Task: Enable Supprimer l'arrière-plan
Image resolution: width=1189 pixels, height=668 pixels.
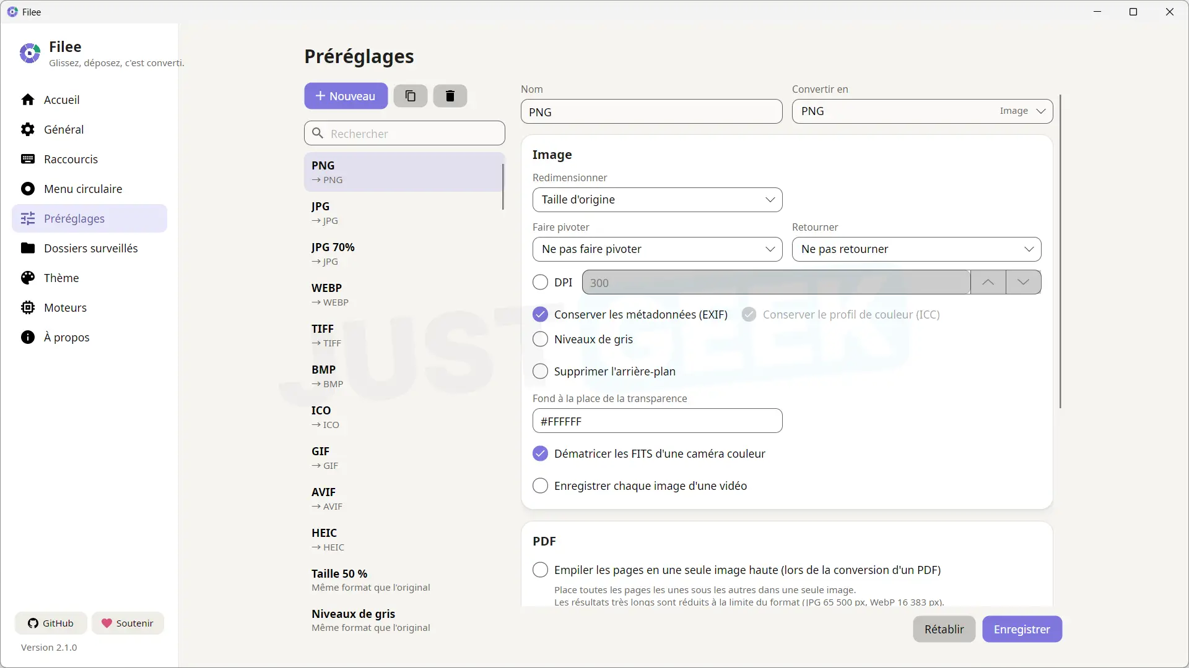Action: tap(540, 371)
